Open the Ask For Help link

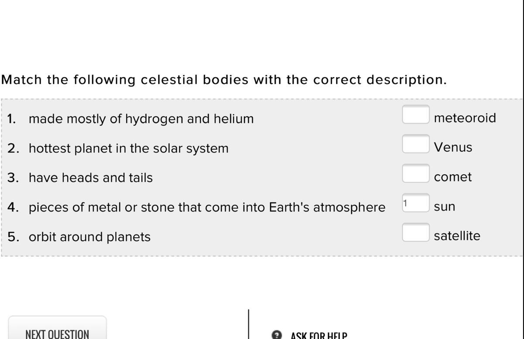[318, 336]
